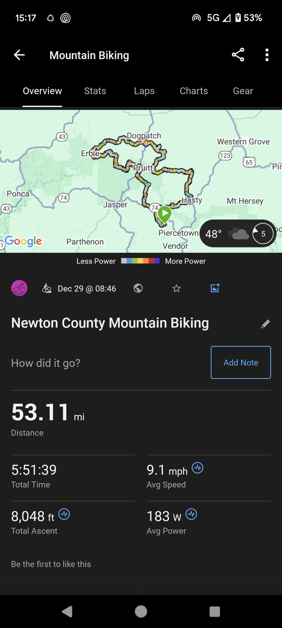Screen dimensions: 282x628
Task: Change activity type via cyclist icon
Action: click(47, 288)
